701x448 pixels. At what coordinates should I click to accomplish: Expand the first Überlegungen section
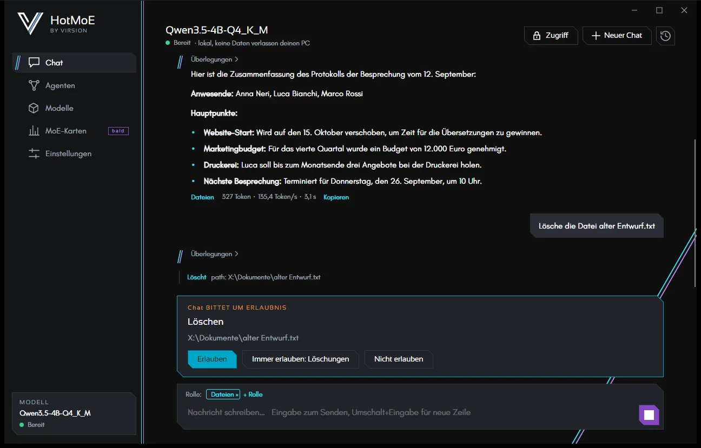click(215, 59)
